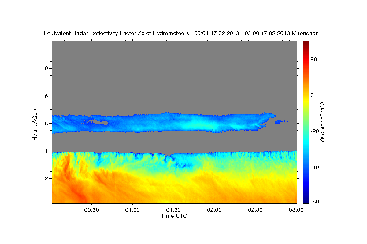Click the '03:00' time tick label
The height and width of the screenshot is (244, 367).
tap(296, 210)
